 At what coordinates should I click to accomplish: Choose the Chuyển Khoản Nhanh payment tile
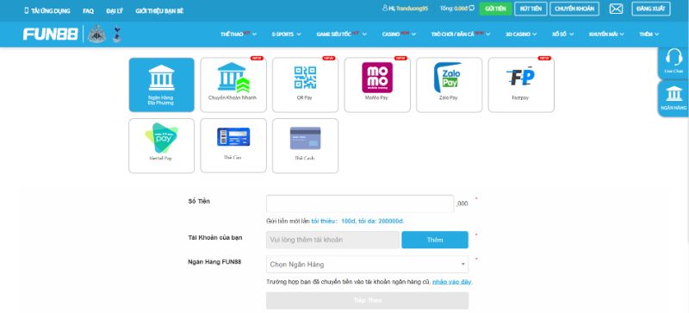click(233, 85)
